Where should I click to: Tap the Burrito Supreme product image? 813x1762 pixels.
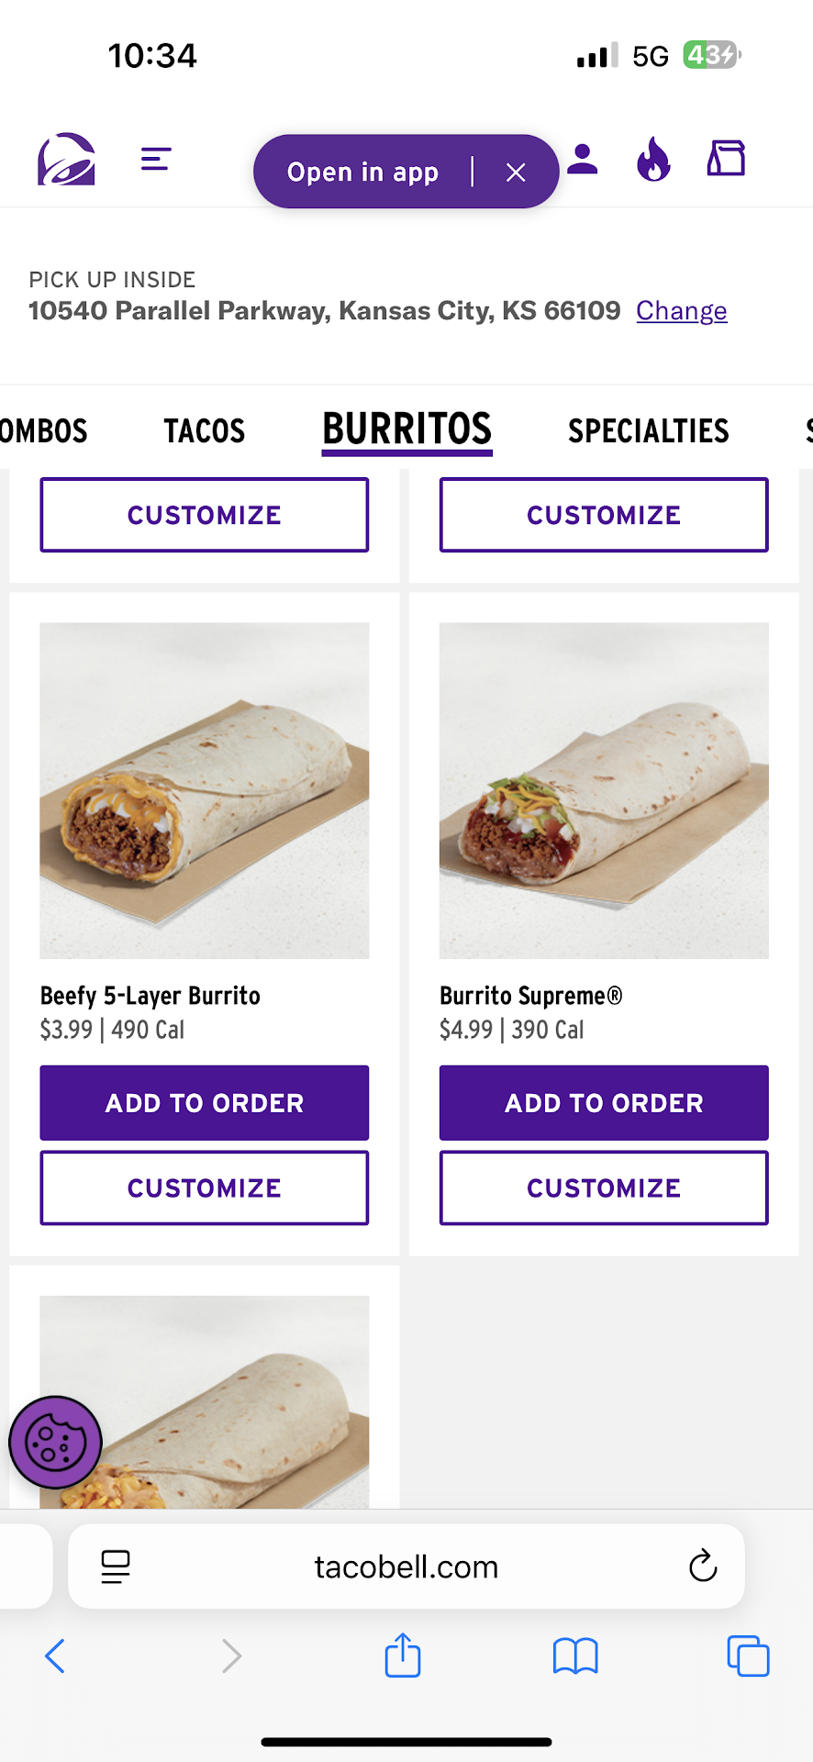coord(604,790)
